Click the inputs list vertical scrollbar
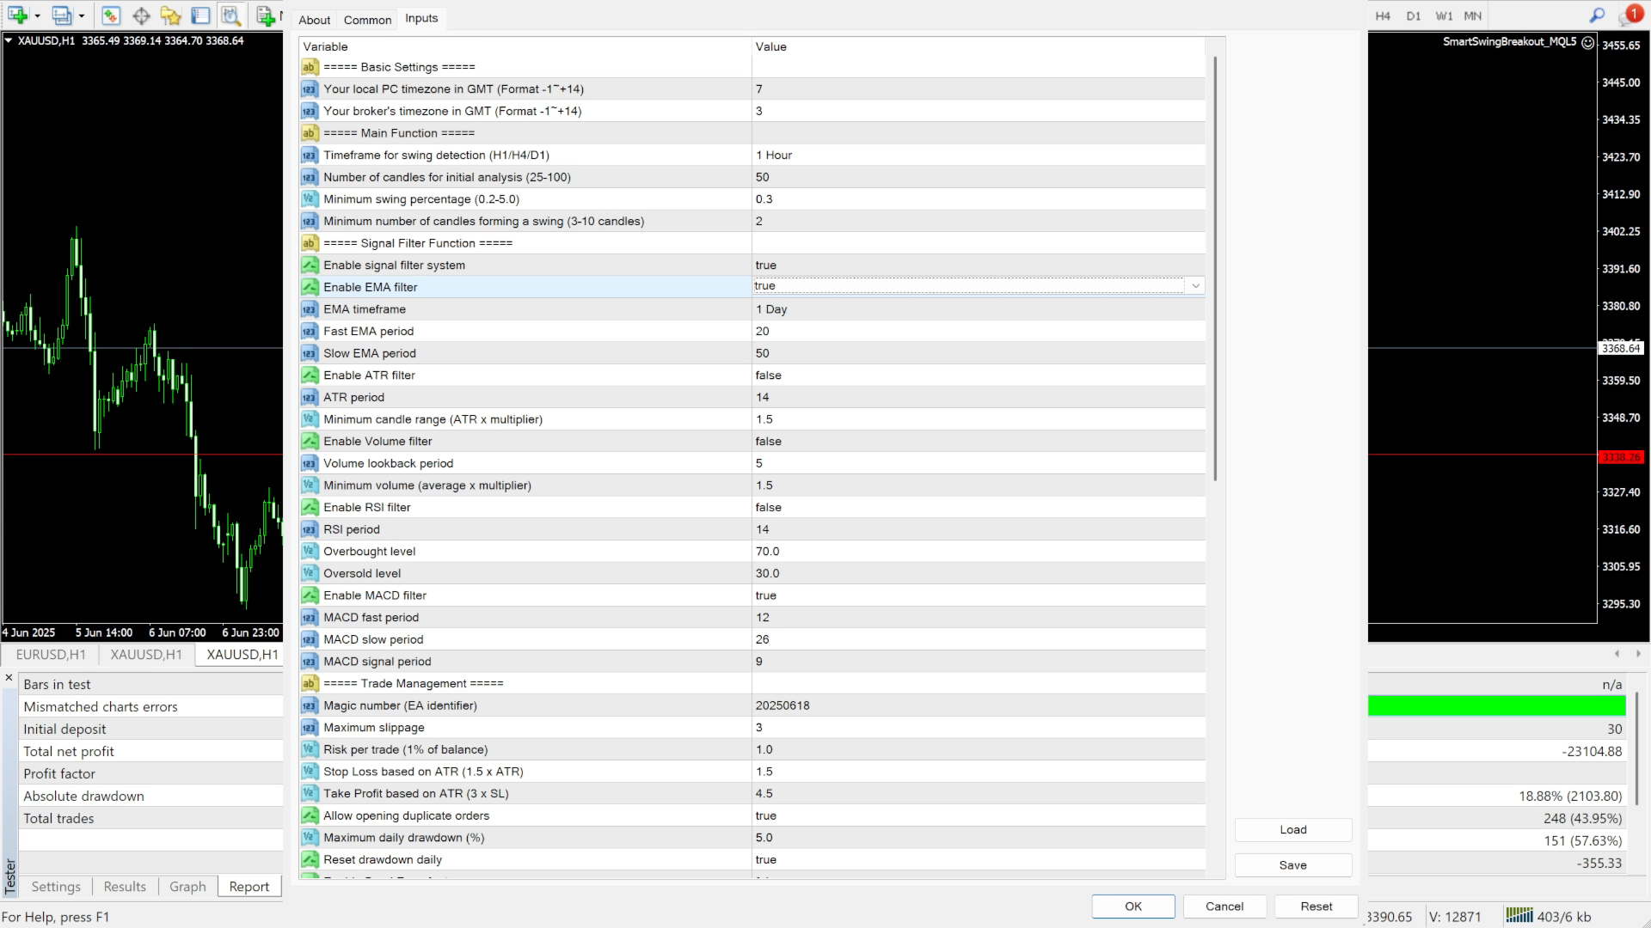The width and height of the screenshot is (1651, 928). 1215,268
